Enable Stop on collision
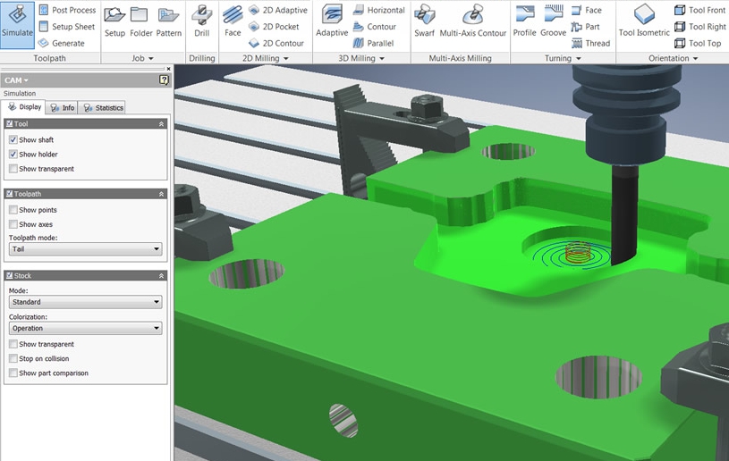 point(13,359)
